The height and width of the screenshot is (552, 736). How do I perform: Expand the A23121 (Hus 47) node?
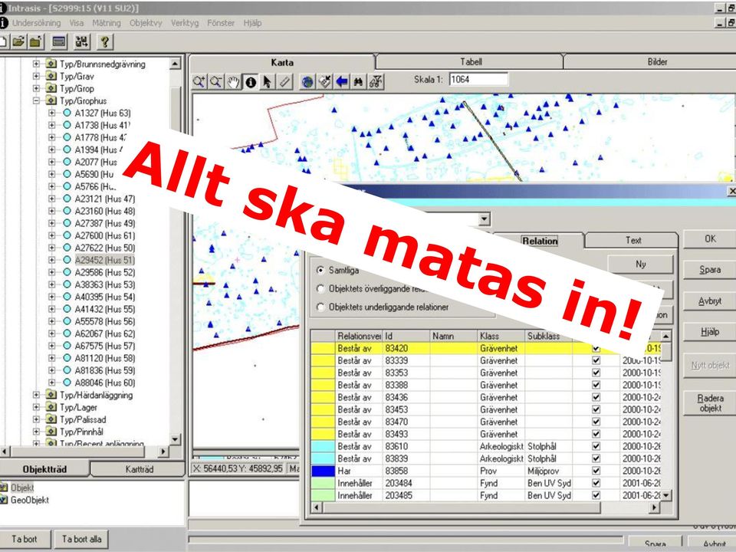(x=51, y=199)
